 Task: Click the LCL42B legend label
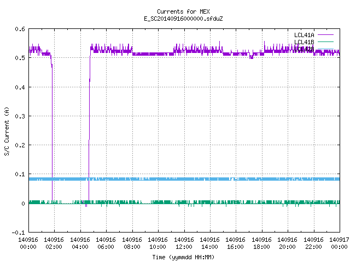pyautogui.click(x=304, y=49)
